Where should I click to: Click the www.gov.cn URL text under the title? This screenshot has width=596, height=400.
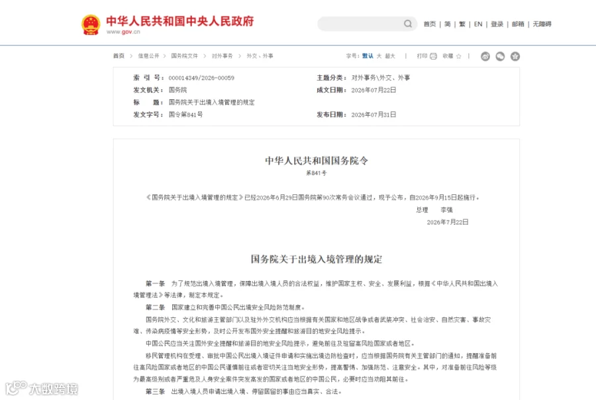click(x=123, y=32)
